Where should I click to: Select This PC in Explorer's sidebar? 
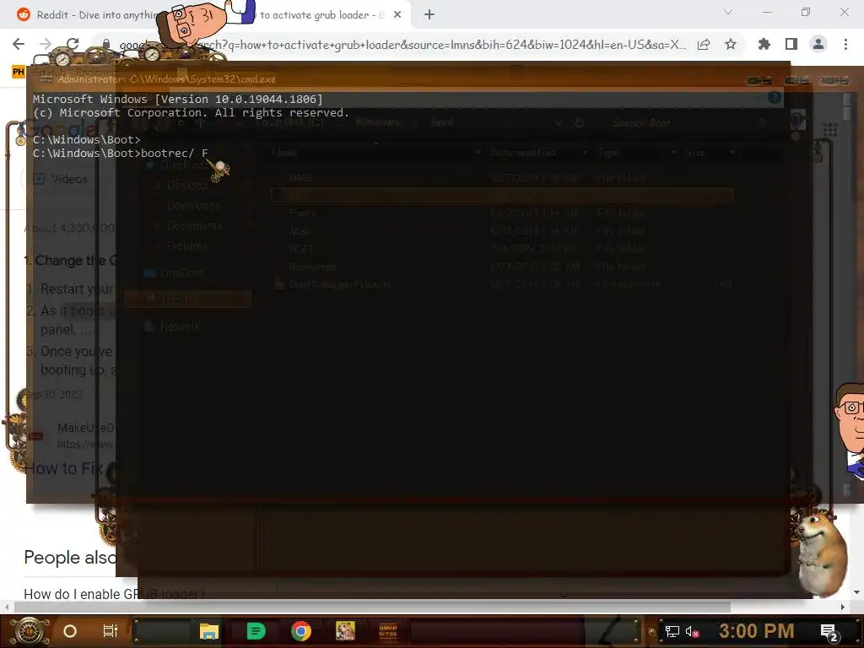pyautogui.click(x=187, y=300)
